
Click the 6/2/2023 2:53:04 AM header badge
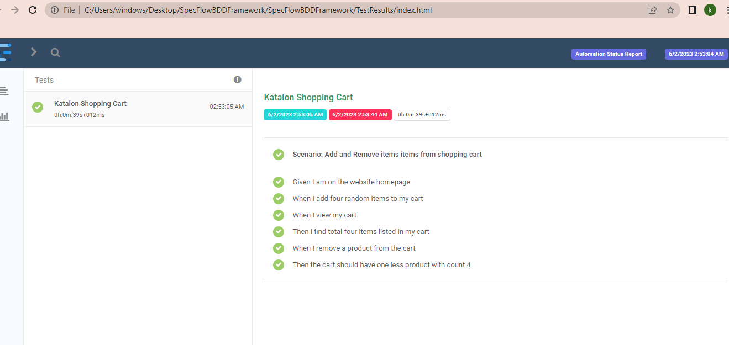pos(696,54)
